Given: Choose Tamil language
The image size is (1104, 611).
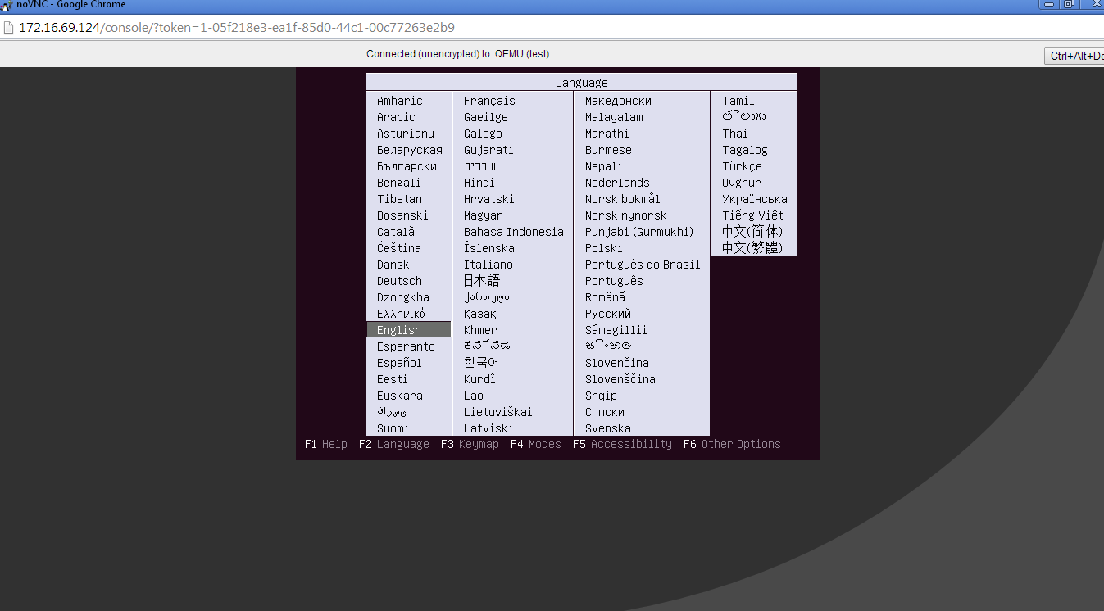Looking at the screenshot, I should [x=738, y=101].
